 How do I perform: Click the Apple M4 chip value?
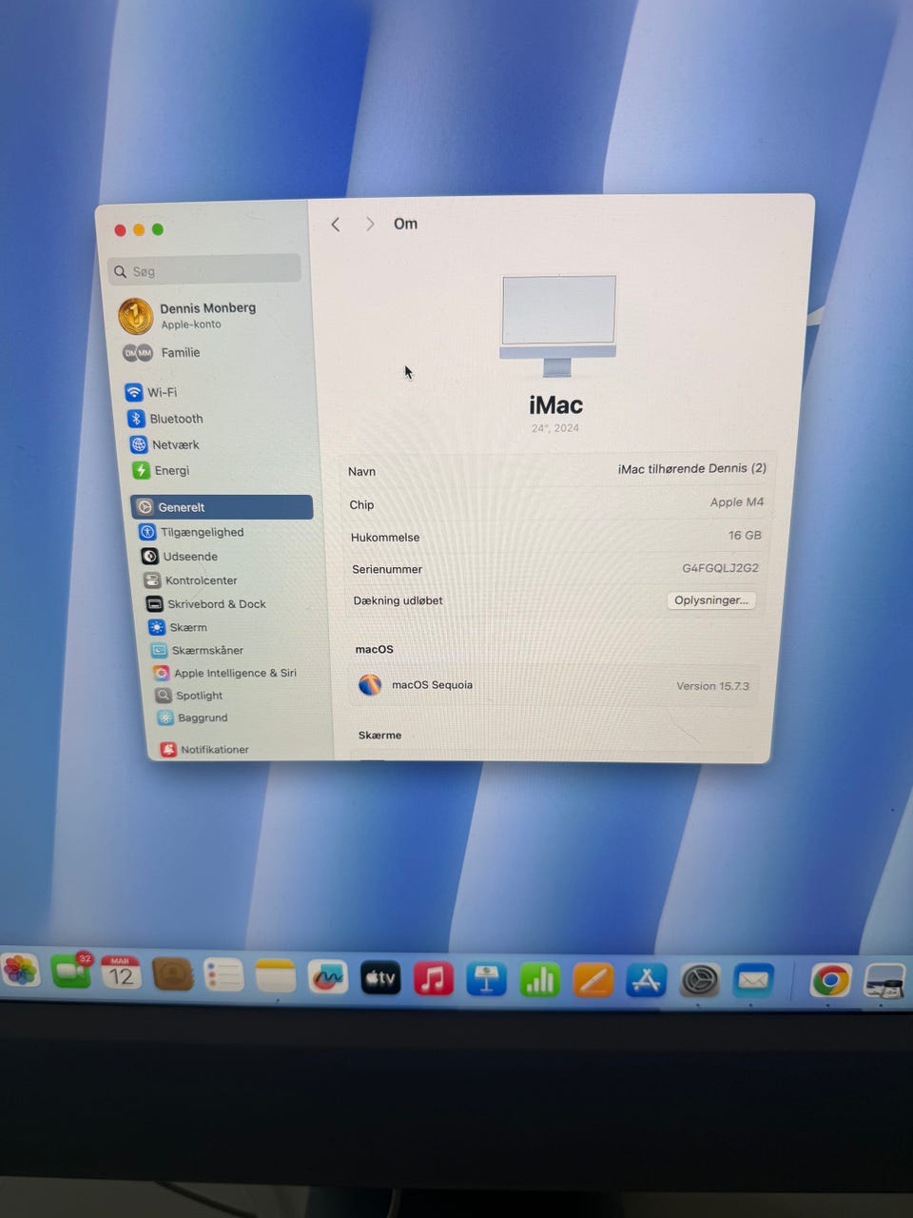click(737, 502)
